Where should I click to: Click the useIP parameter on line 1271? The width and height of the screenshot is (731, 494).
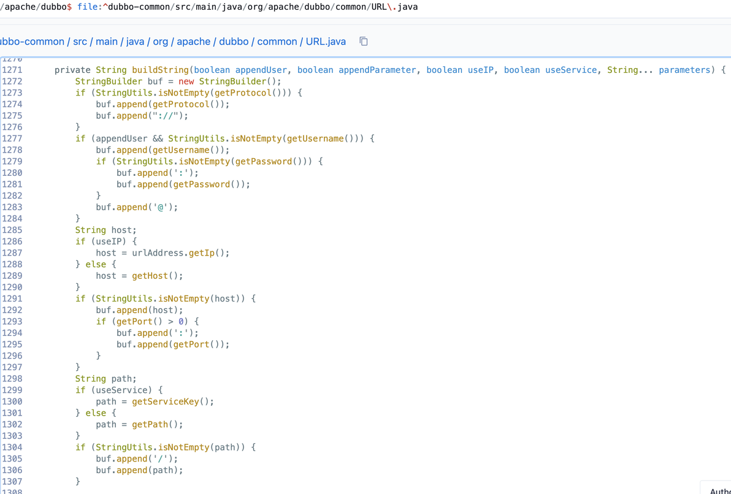point(481,70)
